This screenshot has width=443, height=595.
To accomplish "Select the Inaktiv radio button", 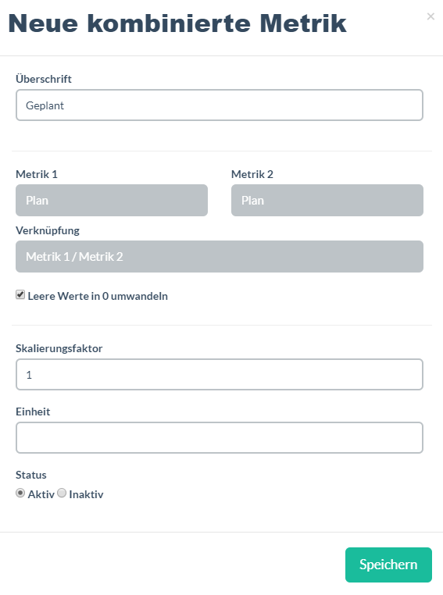I will click(62, 493).
